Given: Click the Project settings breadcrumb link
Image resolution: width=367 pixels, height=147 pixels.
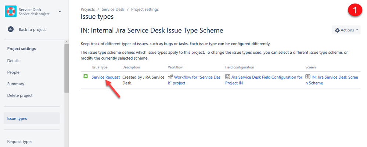Looking at the screenshot, I should point(145,10).
